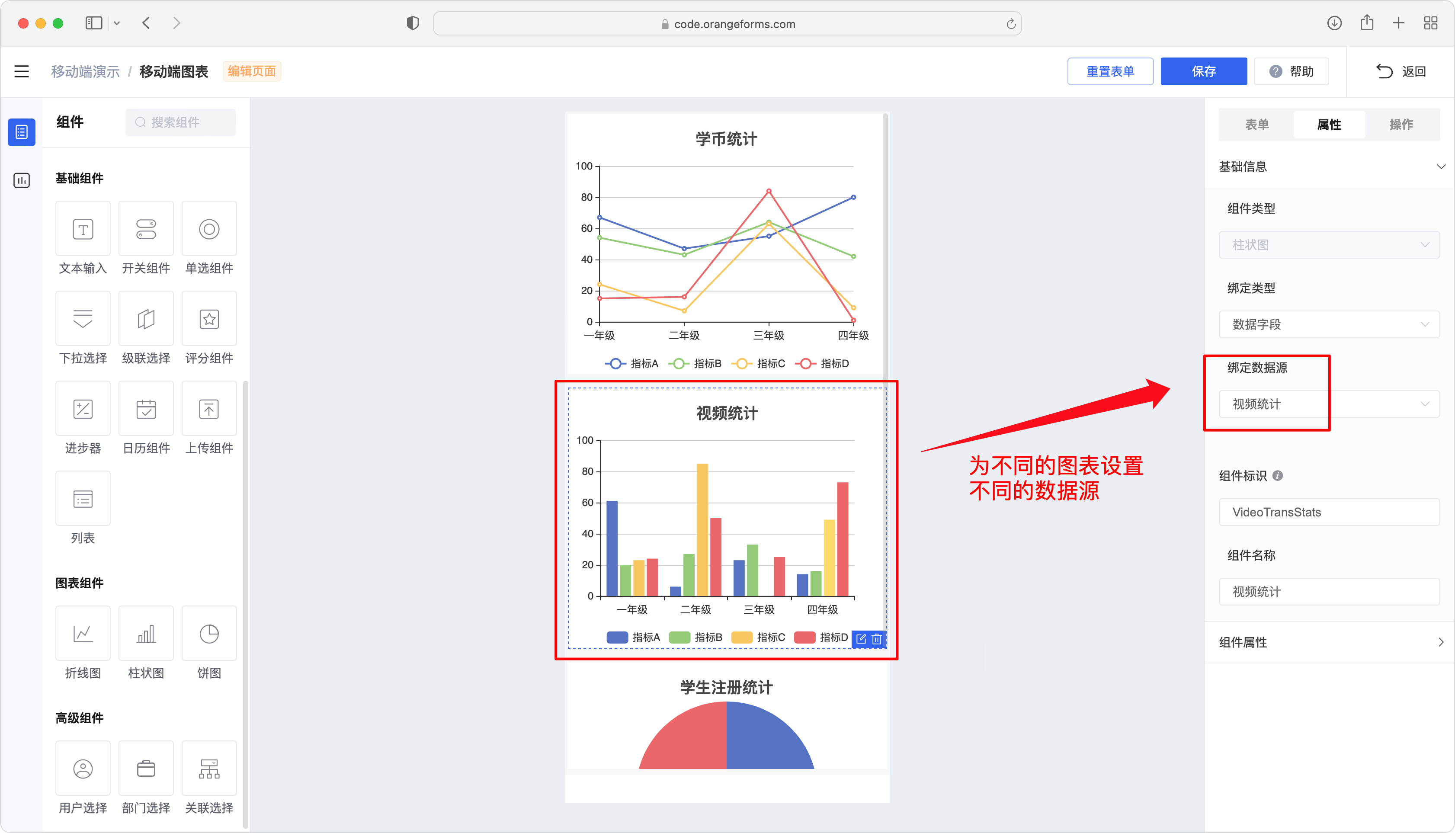Toggle 指标B legend in 视频统计 bar chart
The image size is (1455, 833).
coord(695,638)
